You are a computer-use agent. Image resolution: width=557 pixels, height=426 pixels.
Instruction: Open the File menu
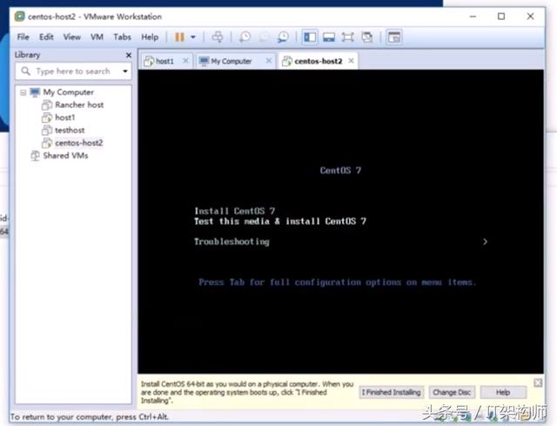[23, 37]
